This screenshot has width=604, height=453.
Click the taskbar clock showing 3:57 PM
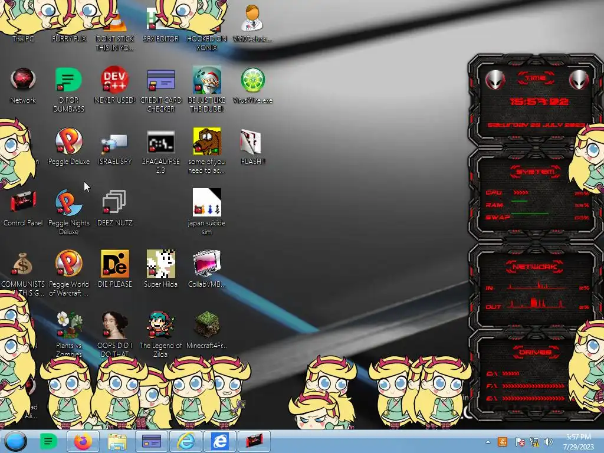pyautogui.click(x=578, y=442)
